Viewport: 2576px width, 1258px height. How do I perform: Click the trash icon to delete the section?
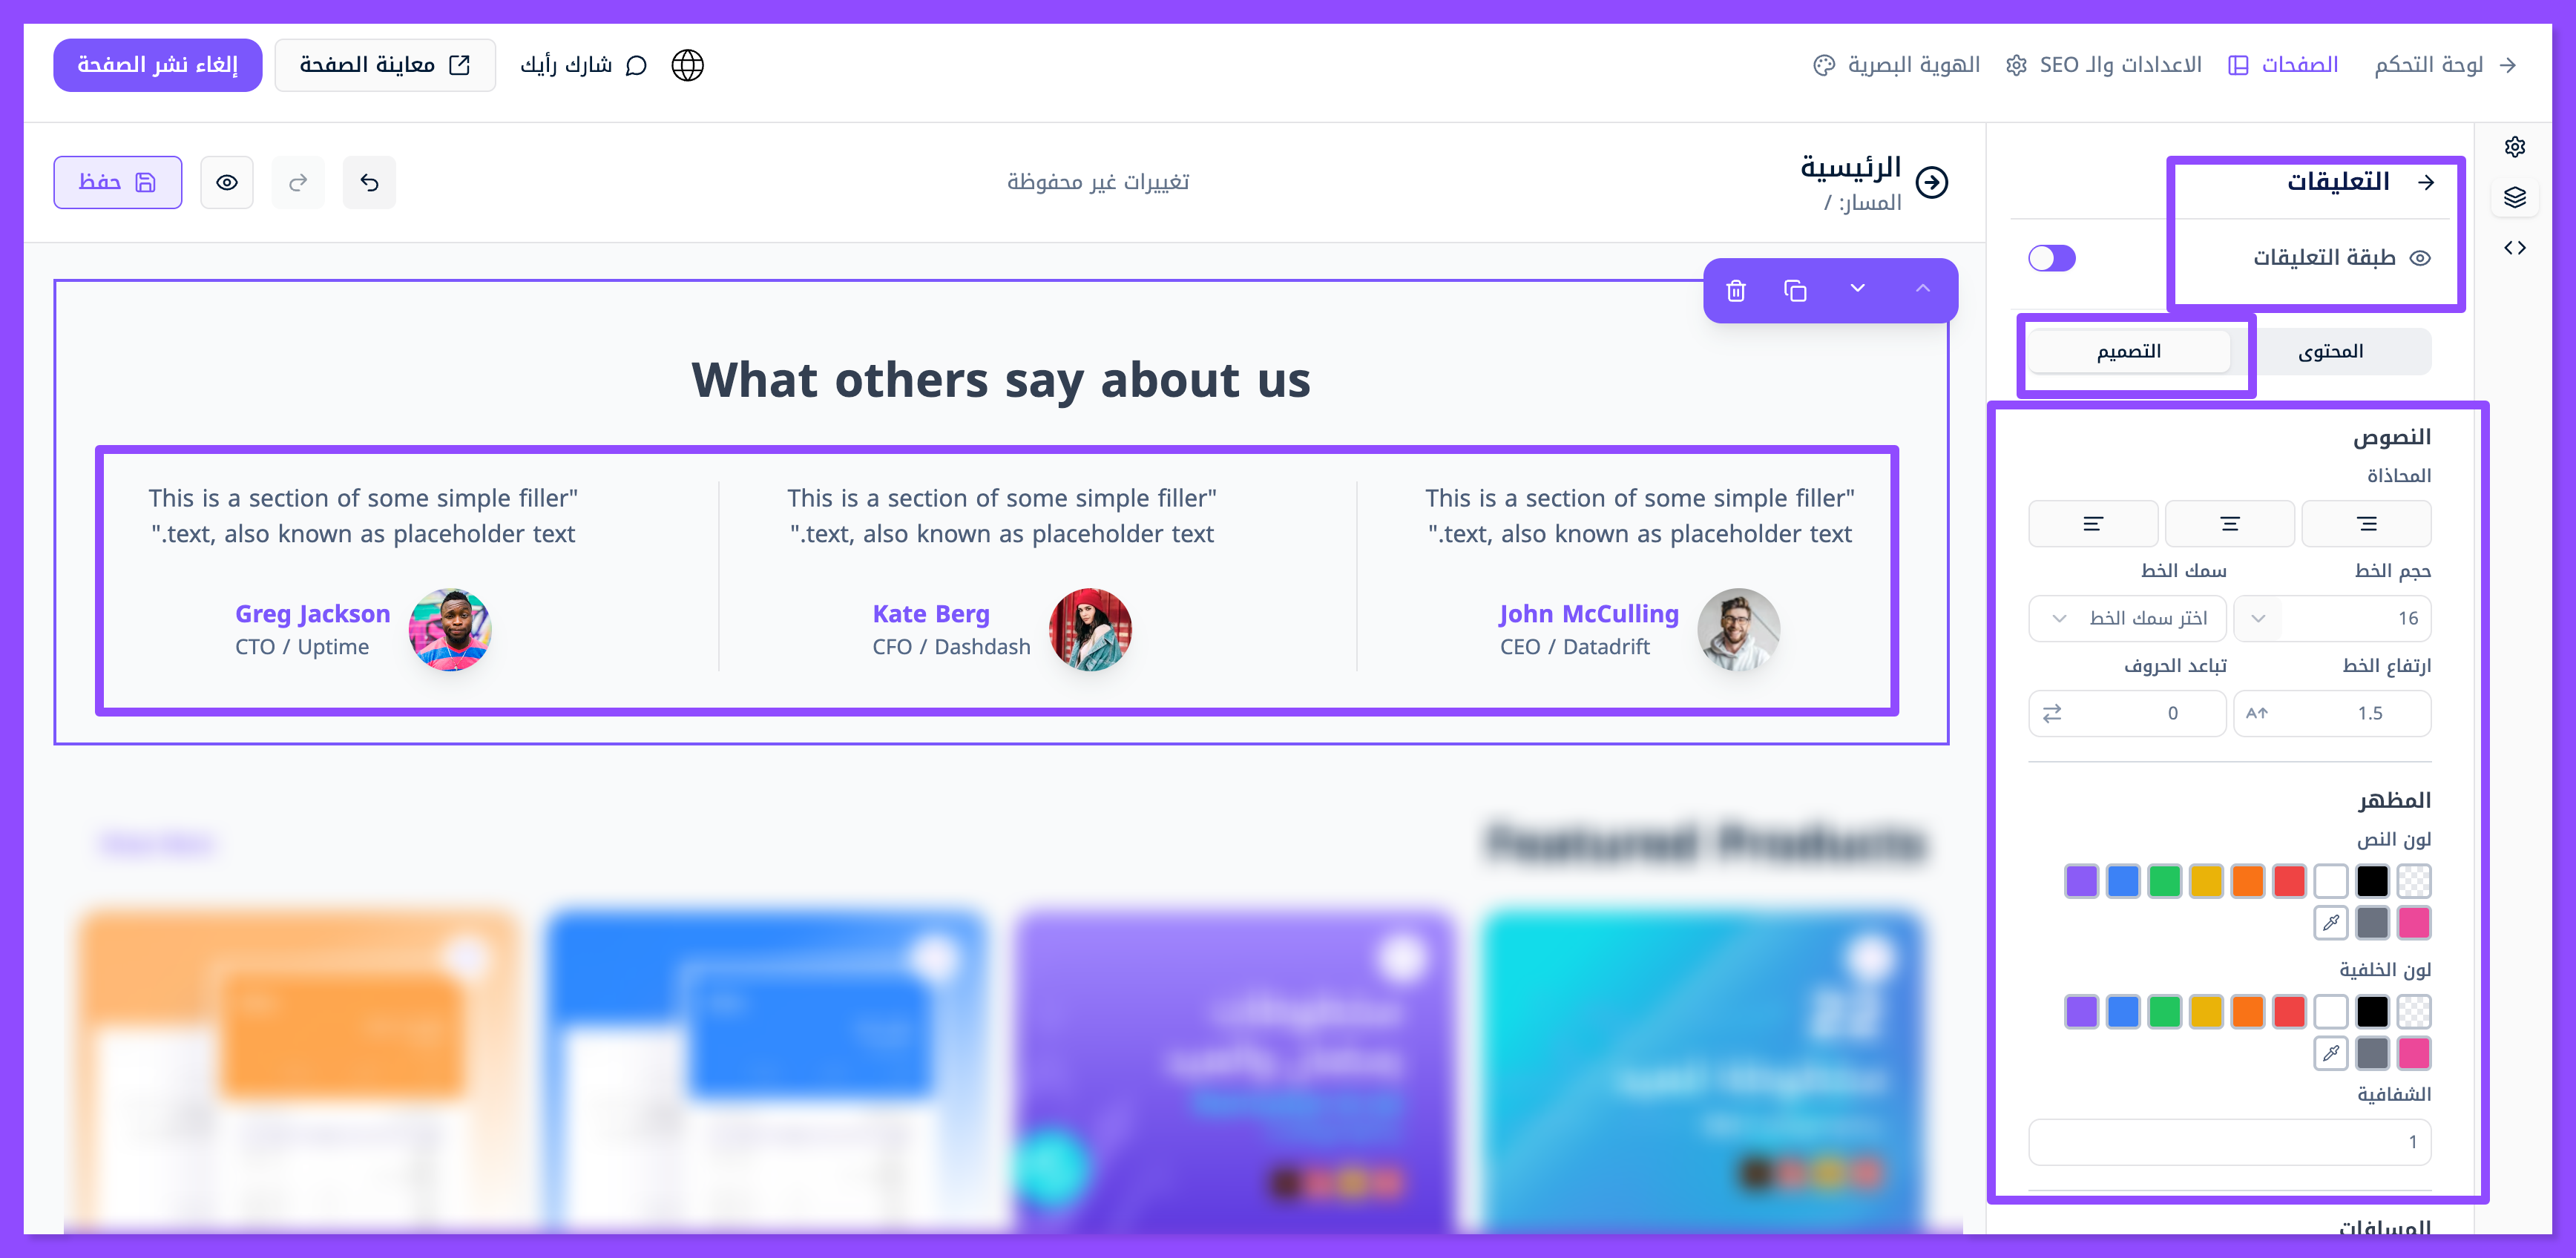point(1736,290)
